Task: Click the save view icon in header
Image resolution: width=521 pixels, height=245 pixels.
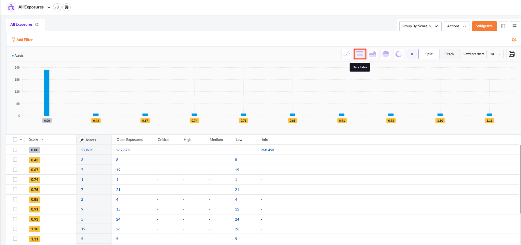Action: pyautogui.click(x=67, y=7)
